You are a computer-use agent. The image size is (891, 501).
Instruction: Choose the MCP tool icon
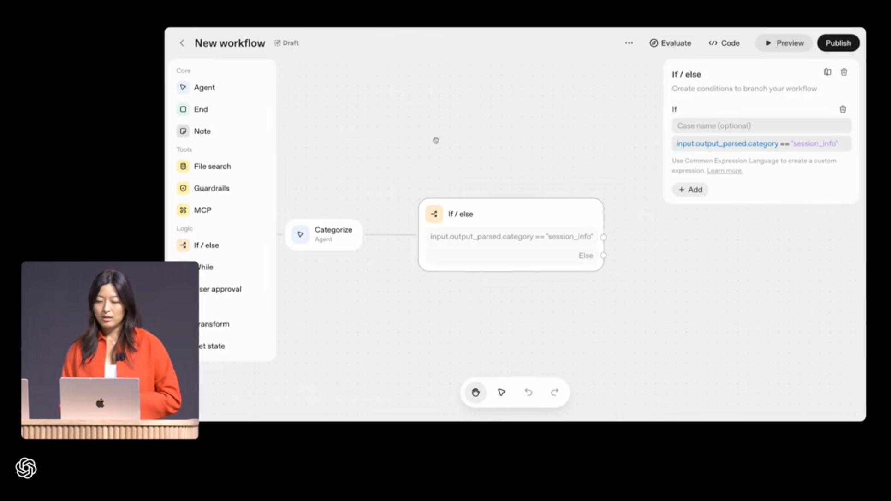coord(183,210)
